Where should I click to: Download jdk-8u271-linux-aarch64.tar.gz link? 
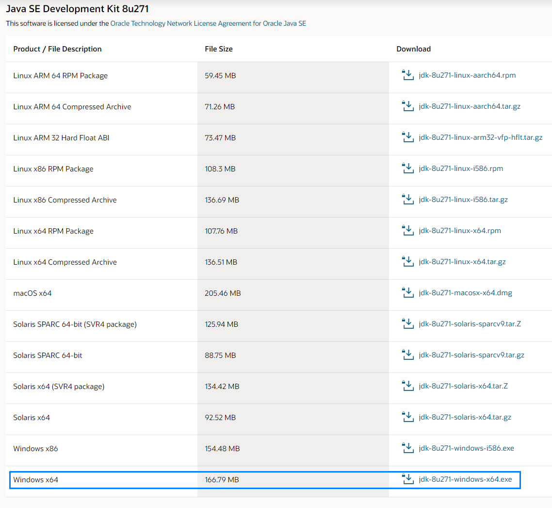[470, 106]
